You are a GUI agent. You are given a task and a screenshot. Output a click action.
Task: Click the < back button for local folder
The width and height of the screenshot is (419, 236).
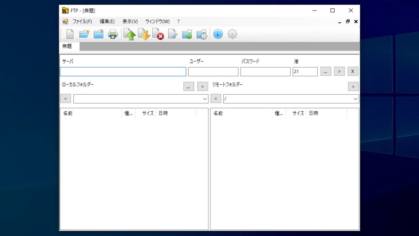click(x=65, y=99)
